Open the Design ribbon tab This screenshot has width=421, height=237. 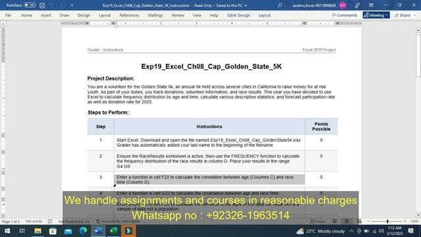pos(84,15)
